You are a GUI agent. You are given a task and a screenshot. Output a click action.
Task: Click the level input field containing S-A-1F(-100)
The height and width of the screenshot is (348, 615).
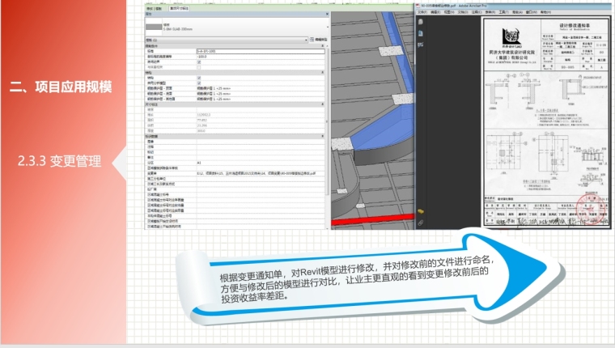coord(259,51)
